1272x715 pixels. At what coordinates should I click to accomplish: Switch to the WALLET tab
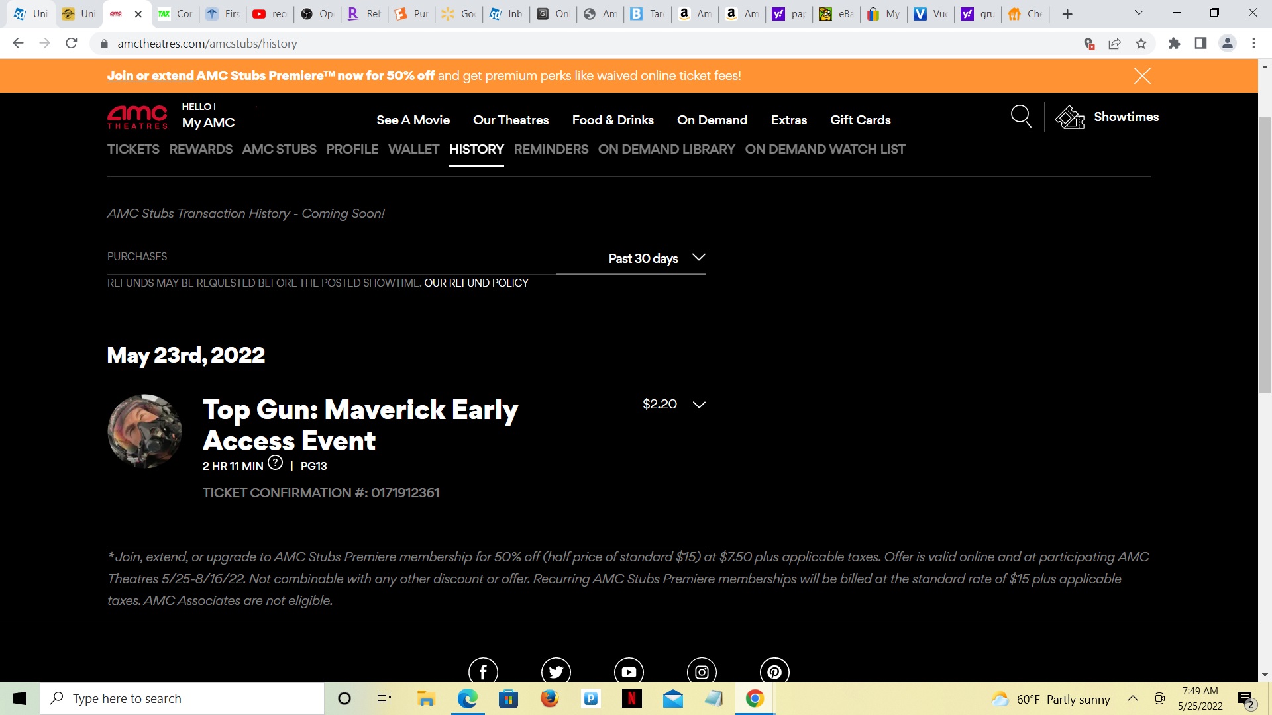(413, 149)
